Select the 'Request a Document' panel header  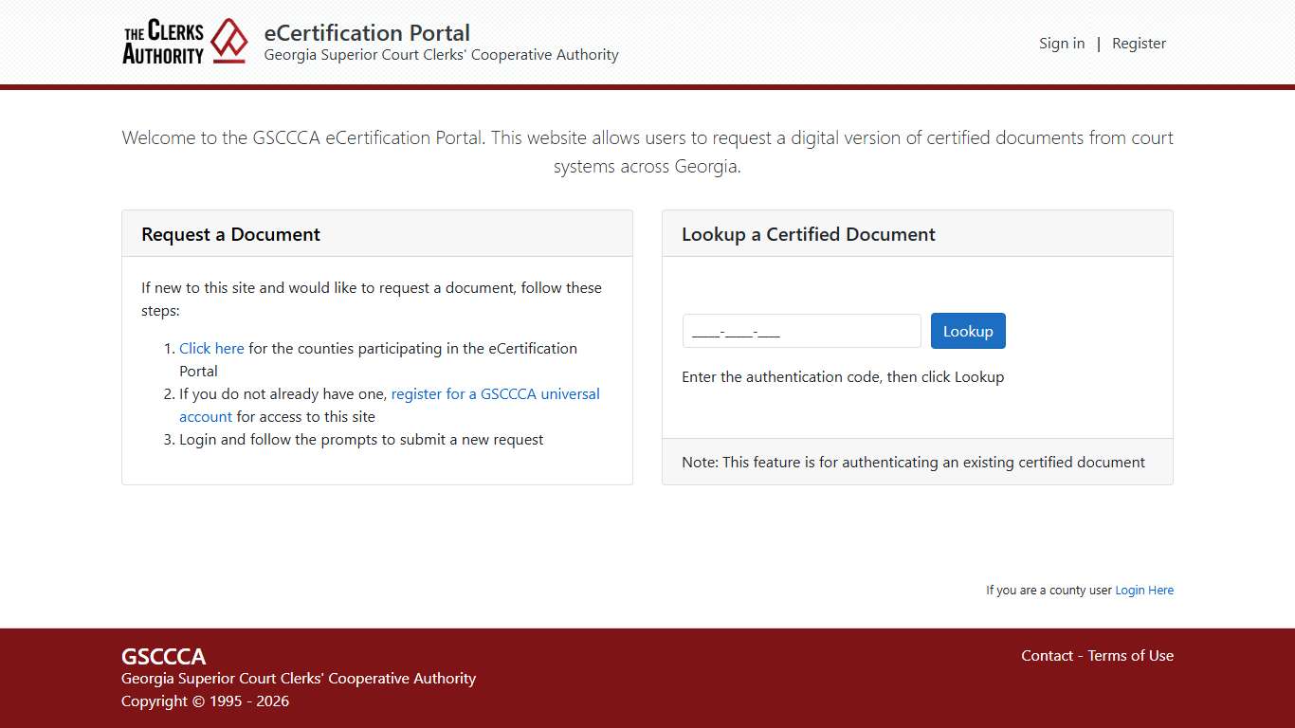229,234
